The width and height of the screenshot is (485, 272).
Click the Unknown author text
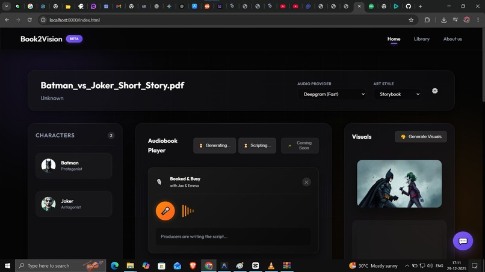(x=52, y=98)
